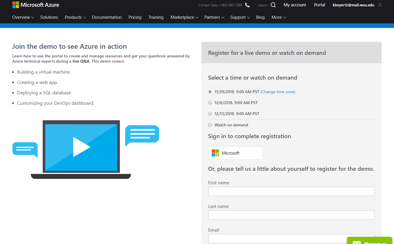Expand the Partners dropdown menu
The image size is (394, 244).
(214, 17)
